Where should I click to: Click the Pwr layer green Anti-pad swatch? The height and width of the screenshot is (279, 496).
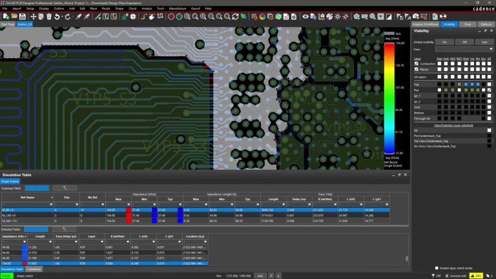click(446, 90)
